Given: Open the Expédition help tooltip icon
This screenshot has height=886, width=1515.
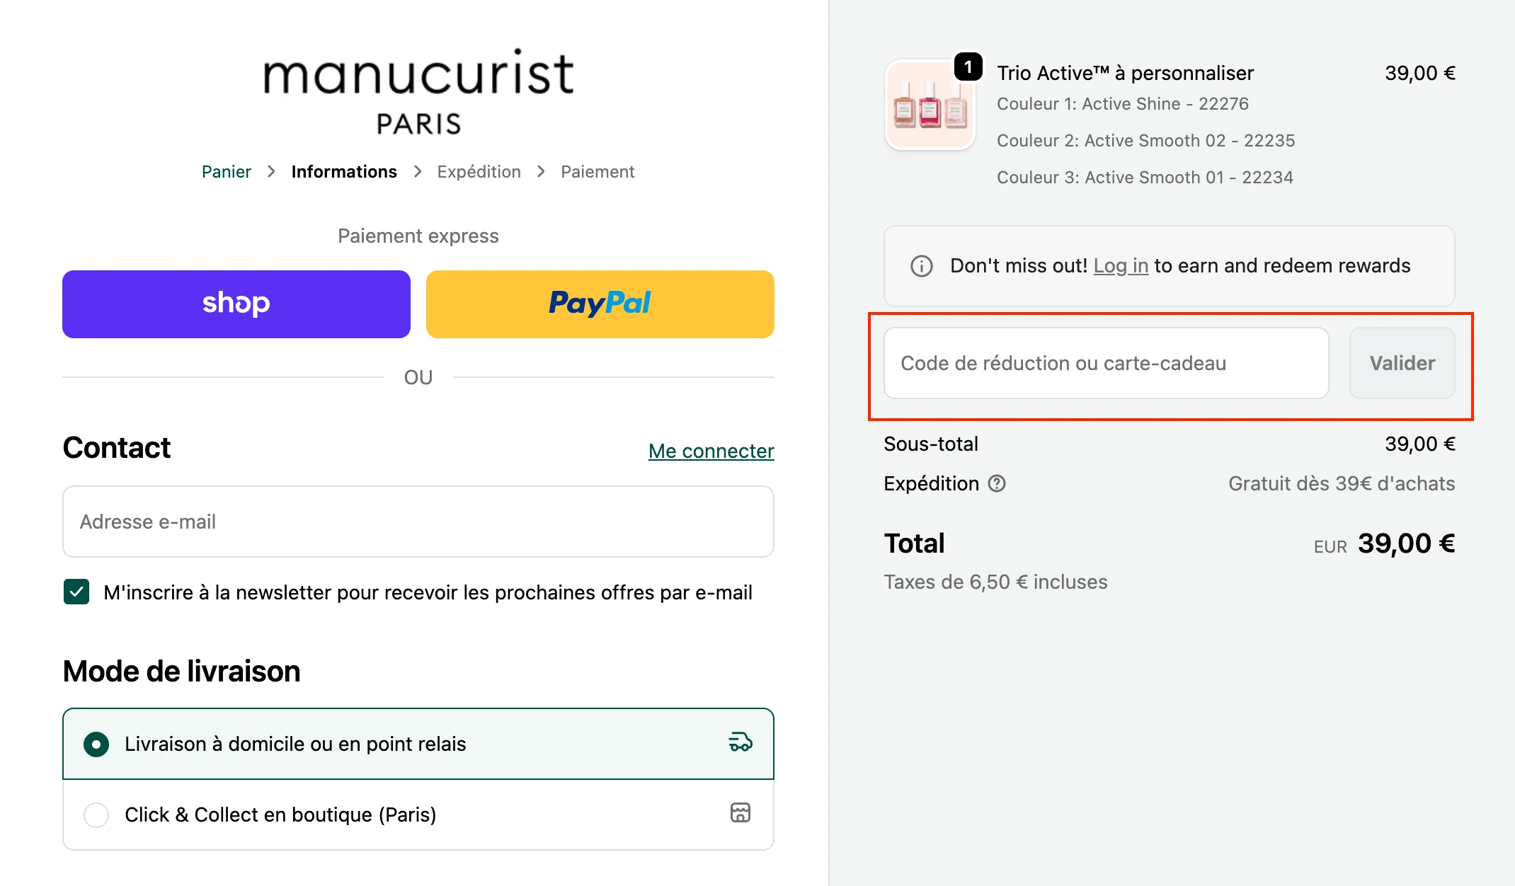Looking at the screenshot, I should 997,483.
